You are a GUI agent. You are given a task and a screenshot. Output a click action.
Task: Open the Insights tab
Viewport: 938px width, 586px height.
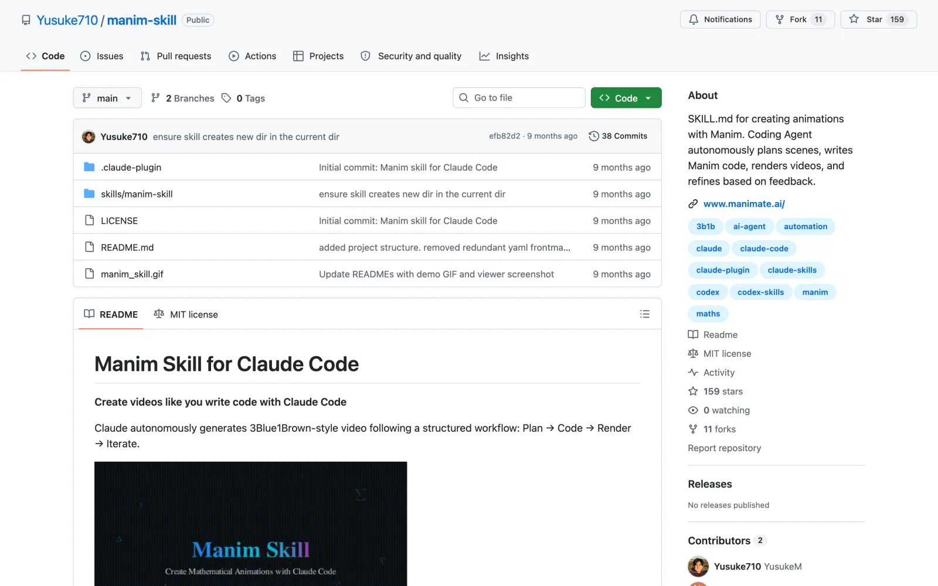(504, 56)
